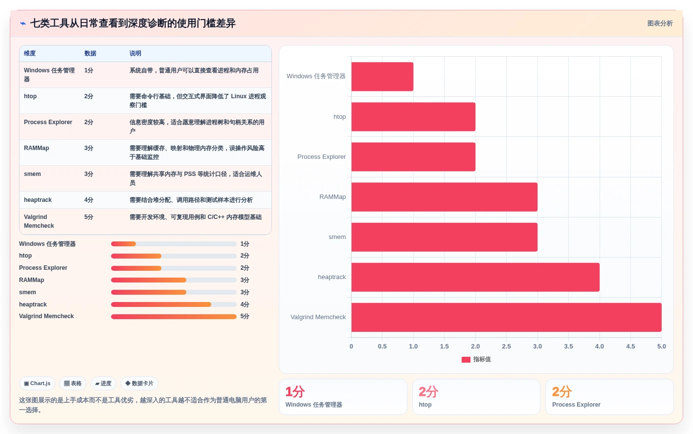Click 5分 in the Valgrind Memcheck table row
693x434 pixels.
(89, 217)
